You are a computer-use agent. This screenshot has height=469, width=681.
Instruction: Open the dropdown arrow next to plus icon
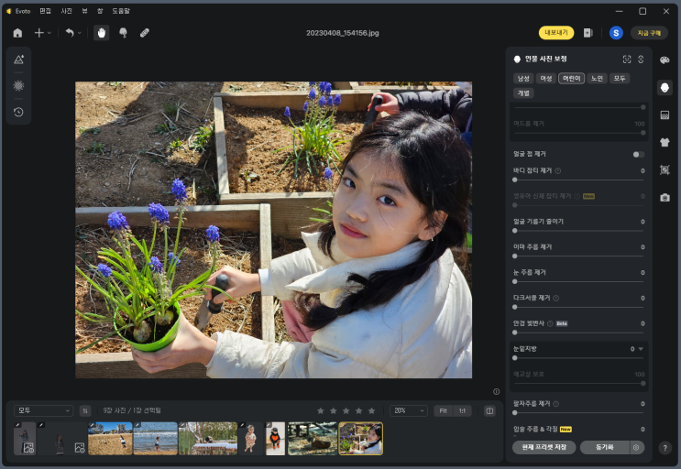click(x=49, y=33)
